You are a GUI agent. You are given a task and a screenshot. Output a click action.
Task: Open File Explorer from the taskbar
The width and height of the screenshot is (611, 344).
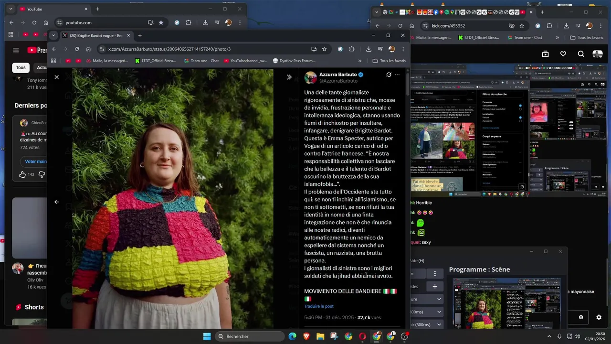click(x=320, y=336)
